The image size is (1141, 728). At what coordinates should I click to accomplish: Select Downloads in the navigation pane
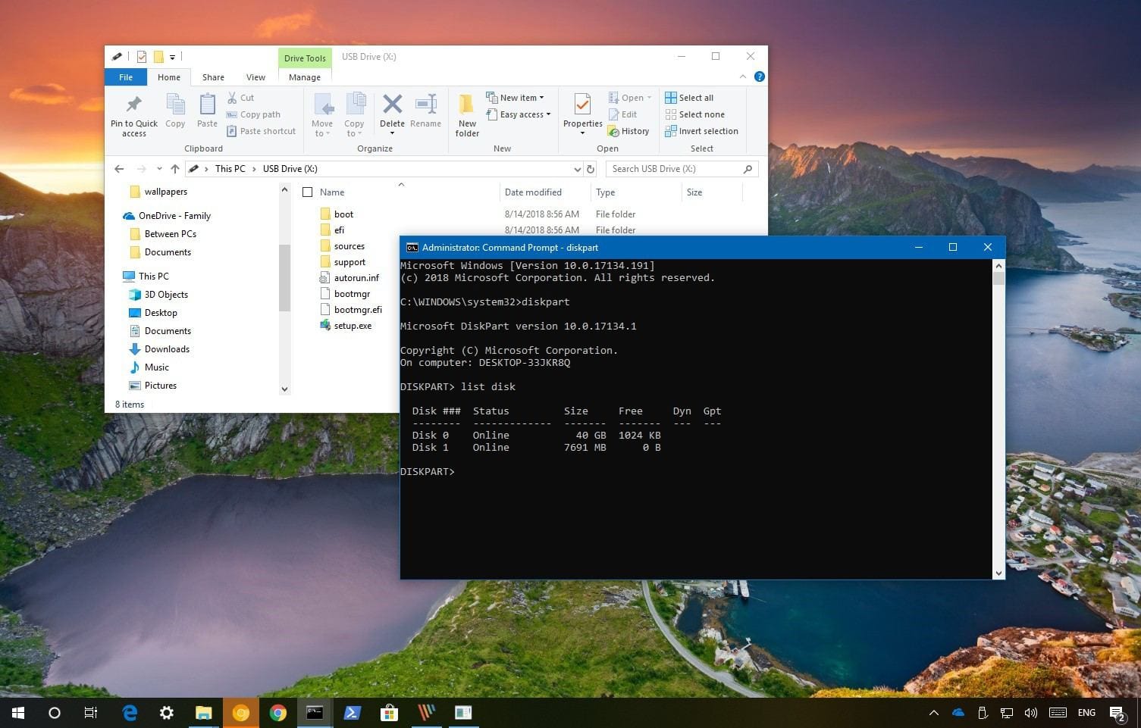[x=167, y=349]
